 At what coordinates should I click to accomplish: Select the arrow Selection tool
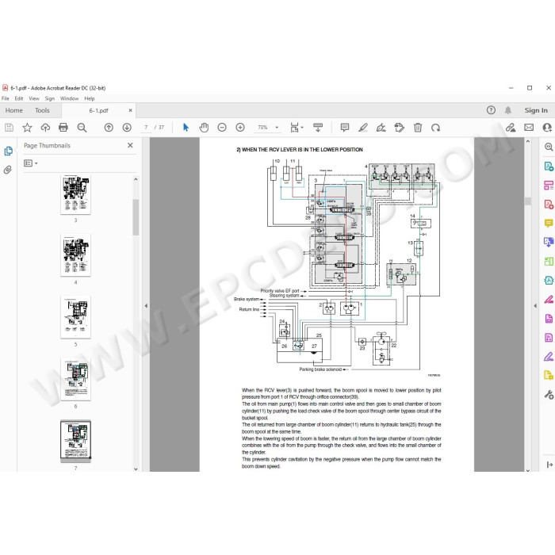pyautogui.click(x=186, y=128)
